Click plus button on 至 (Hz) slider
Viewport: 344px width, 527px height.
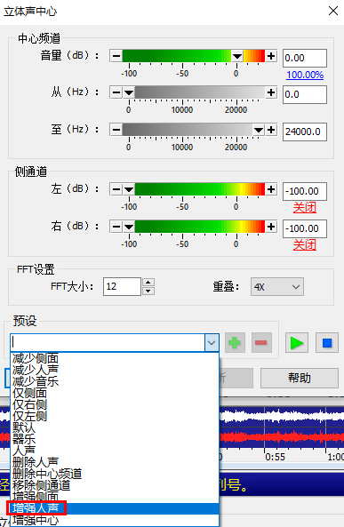[271, 130]
